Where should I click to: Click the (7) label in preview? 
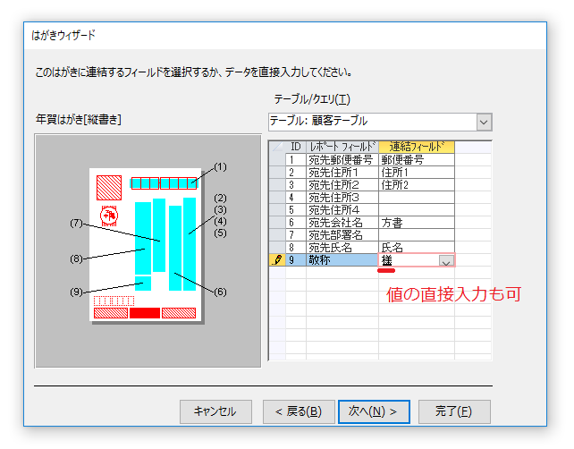(77, 223)
